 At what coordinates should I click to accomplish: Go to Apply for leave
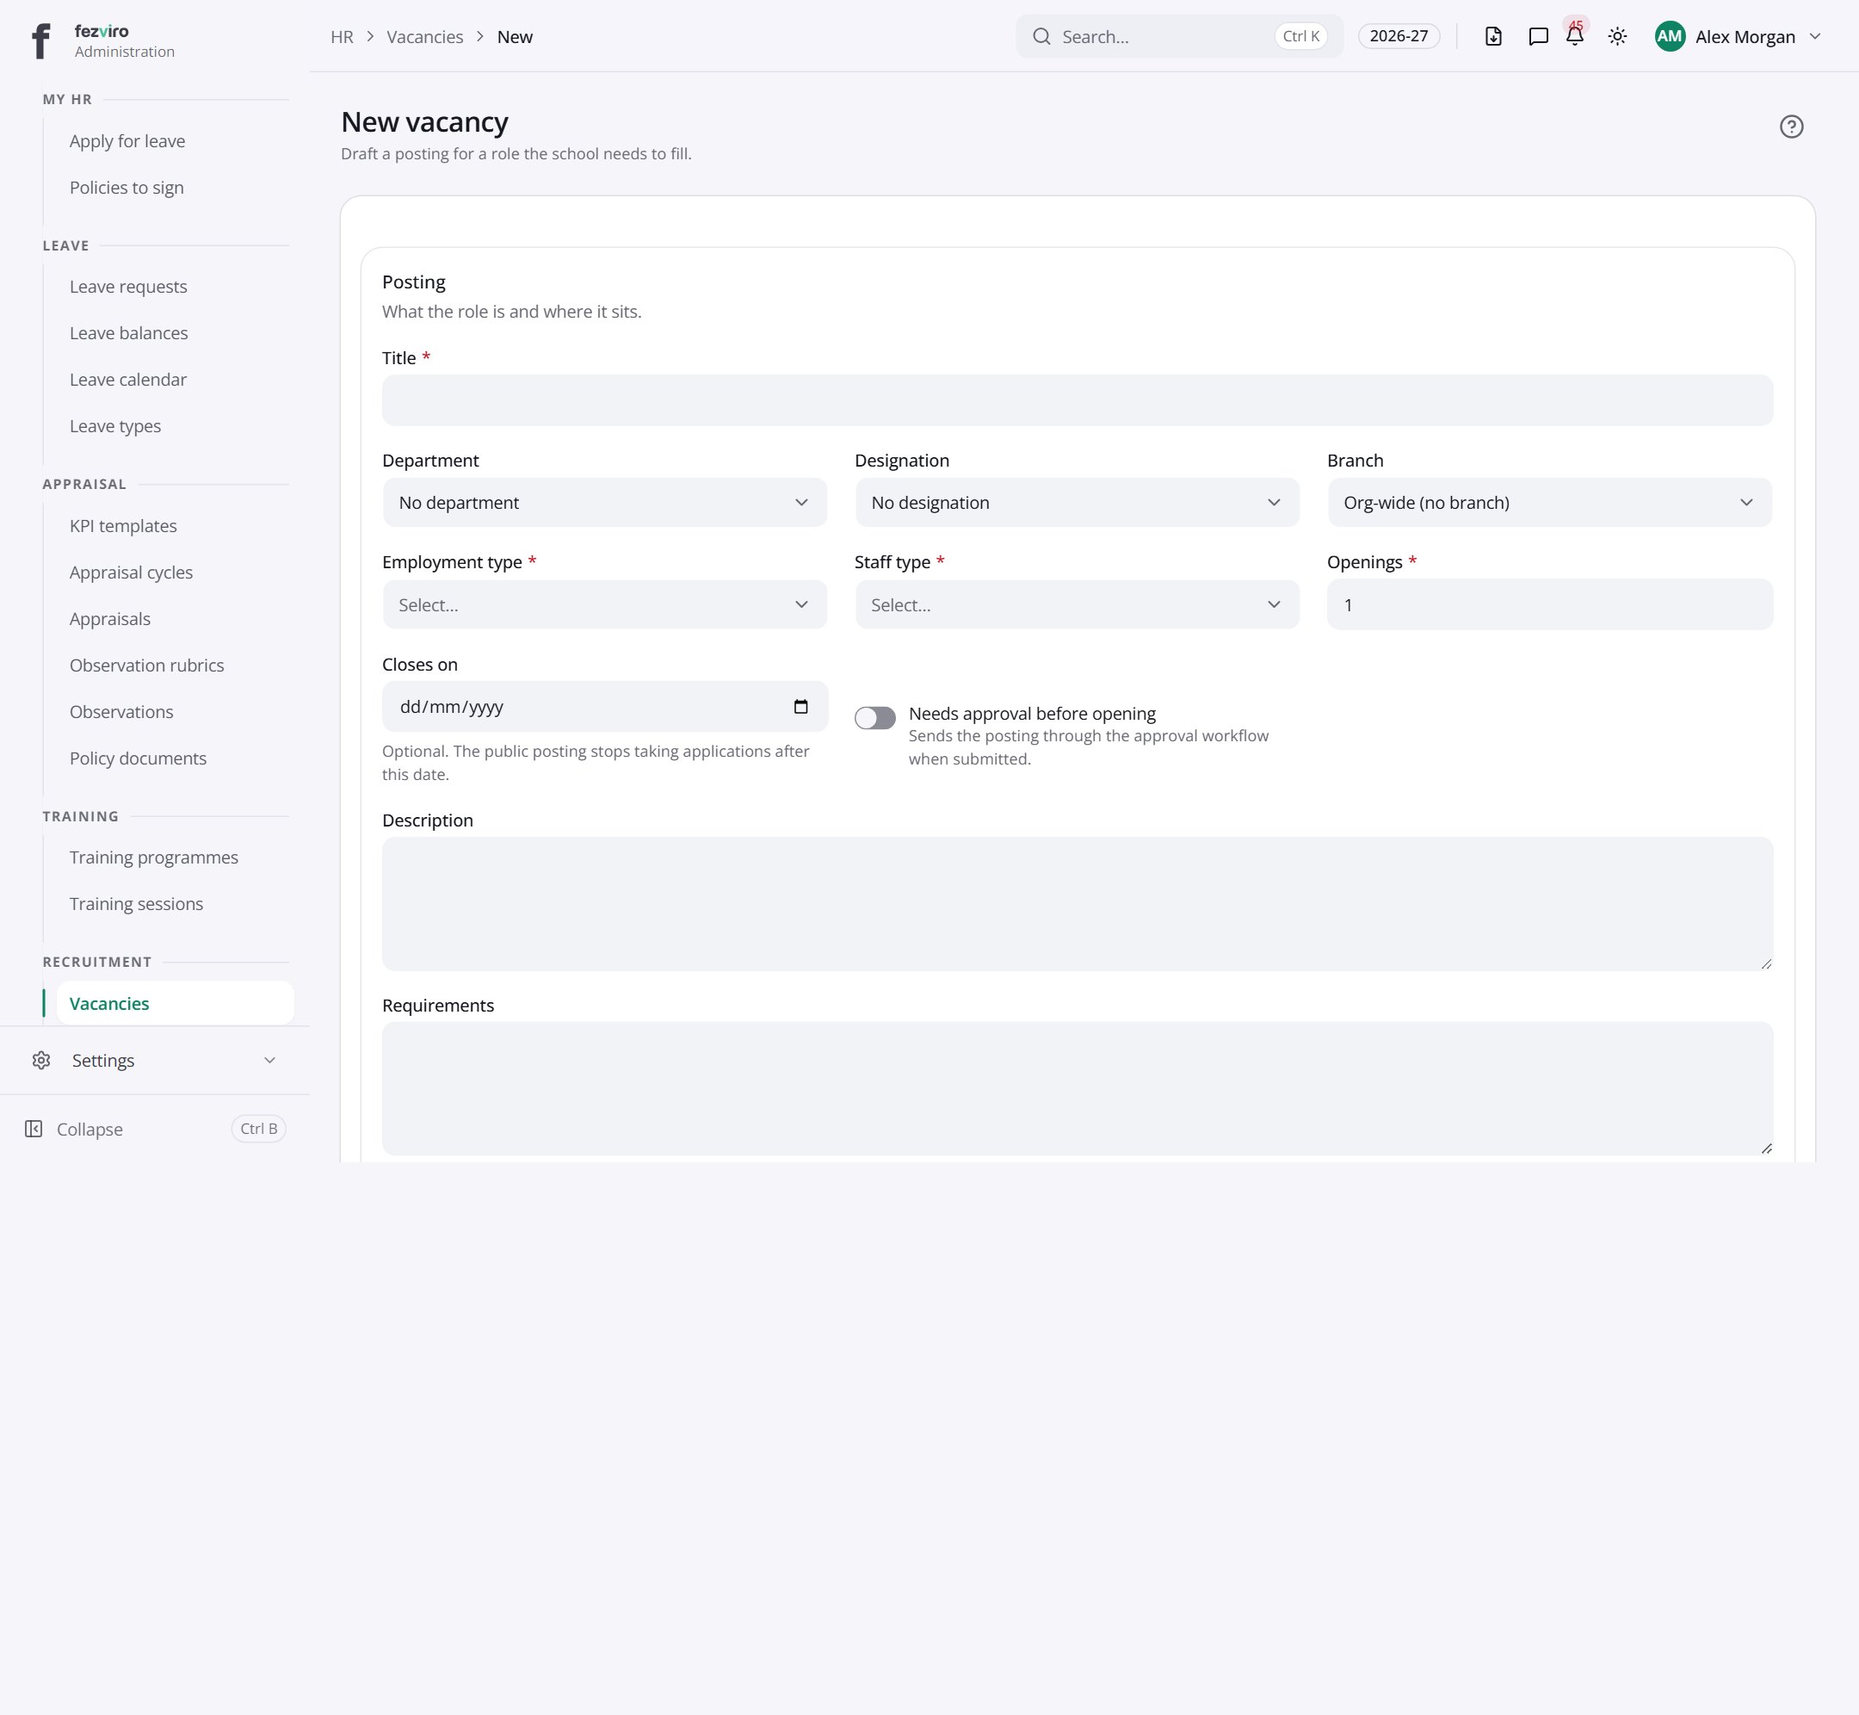(x=127, y=141)
